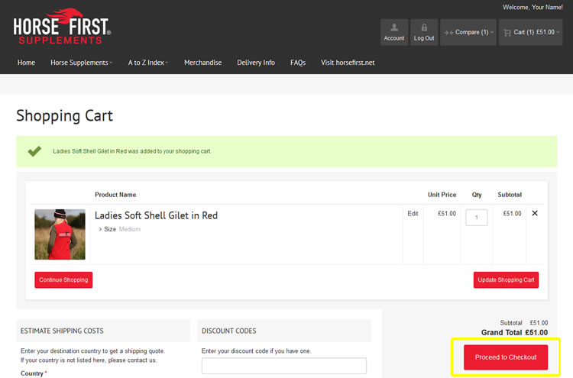Click the Horse First Supplements logo
This screenshot has width=573, height=378.
[x=62, y=27]
